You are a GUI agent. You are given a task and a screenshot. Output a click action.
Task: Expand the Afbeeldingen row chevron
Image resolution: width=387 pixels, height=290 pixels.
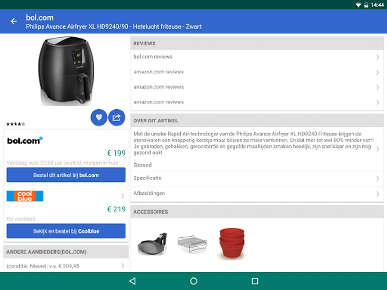coord(377,194)
